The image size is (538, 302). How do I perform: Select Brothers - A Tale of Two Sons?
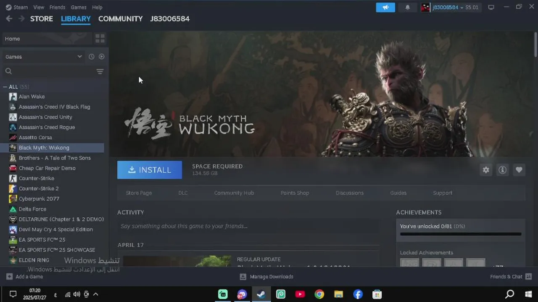click(55, 158)
